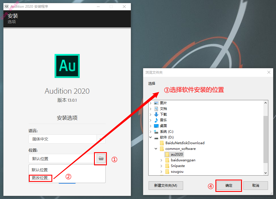Select the common_software folder name

[180, 149]
